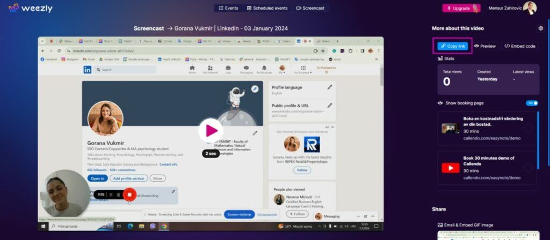The width and height of the screenshot is (550, 240).
Task: Click Zaustavi dijeljenje button in the share bar
Action: point(239,214)
